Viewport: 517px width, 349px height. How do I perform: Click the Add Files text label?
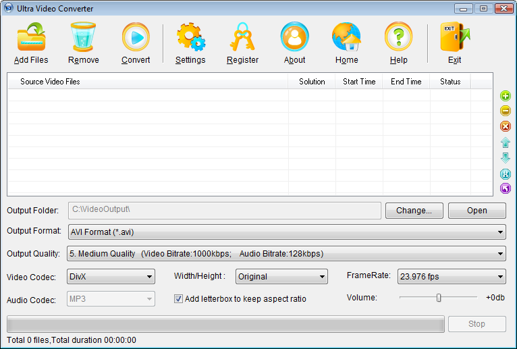(31, 59)
